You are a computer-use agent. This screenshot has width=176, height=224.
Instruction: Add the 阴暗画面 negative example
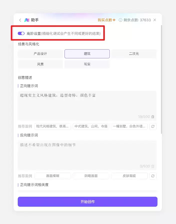click(x=91, y=176)
